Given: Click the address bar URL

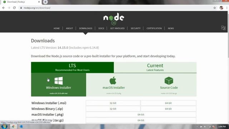Looking at the screenshot, I should [x=37, y=8].
